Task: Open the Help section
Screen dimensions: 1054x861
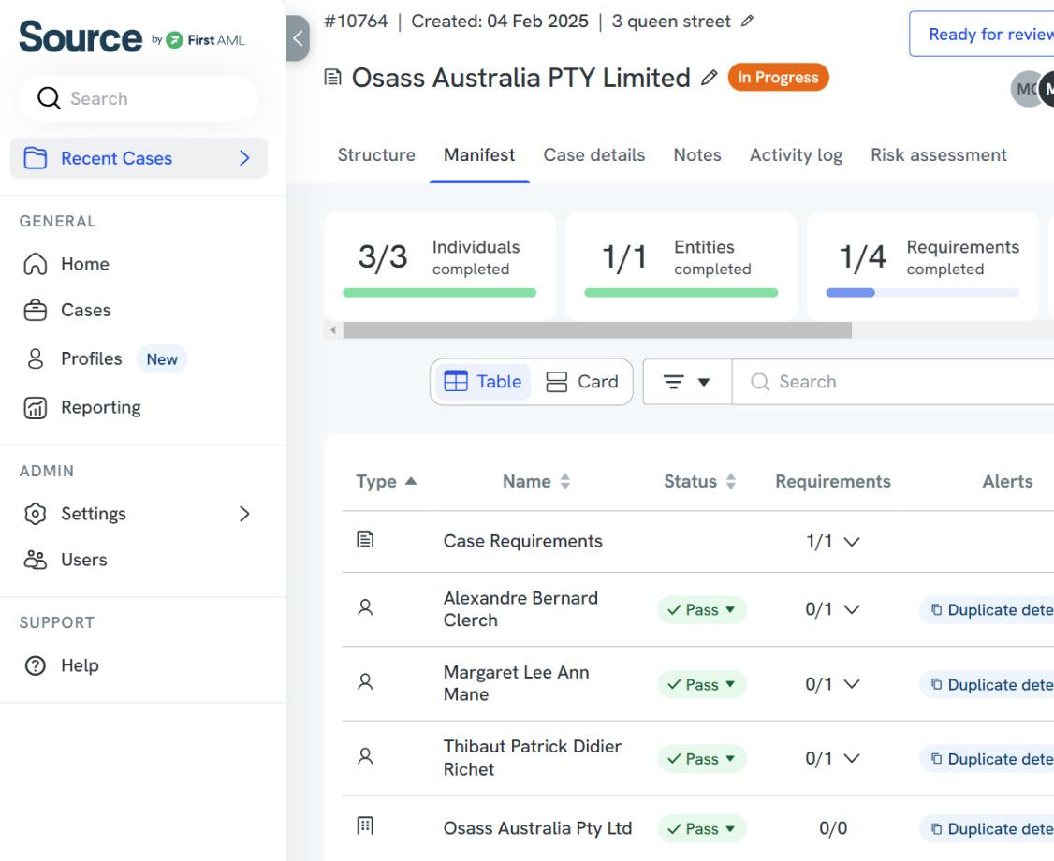Action: tap(79, 665)
